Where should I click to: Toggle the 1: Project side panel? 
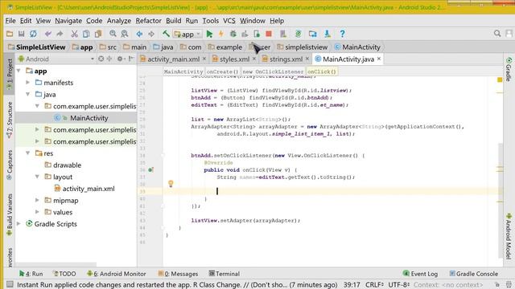(9, 75)
